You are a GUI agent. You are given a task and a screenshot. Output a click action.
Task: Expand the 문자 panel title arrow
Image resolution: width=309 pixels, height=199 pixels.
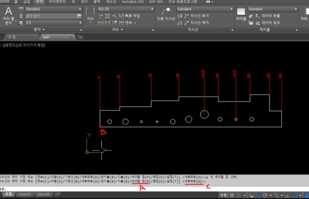pyautogui.click(x=44, y=30)
